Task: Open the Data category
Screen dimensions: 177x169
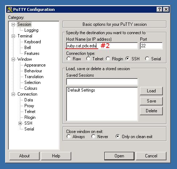Action: (x=29, y=100)
